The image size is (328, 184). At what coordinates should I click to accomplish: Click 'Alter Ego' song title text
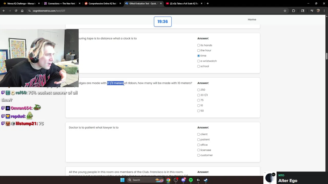288,181
